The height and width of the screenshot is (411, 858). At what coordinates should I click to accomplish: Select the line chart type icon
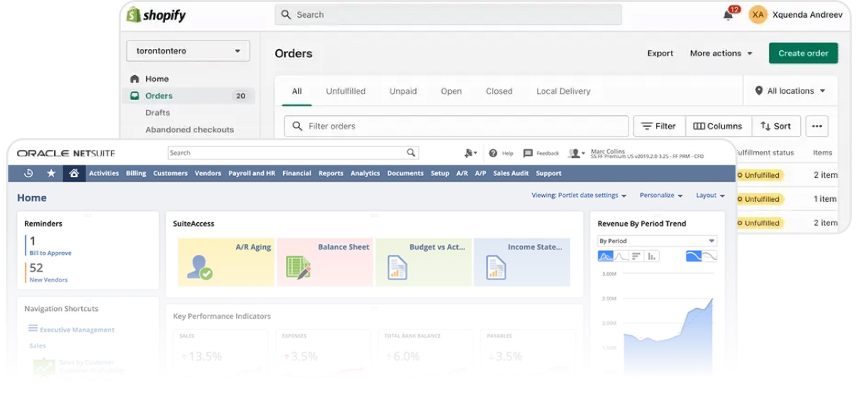pyautogui.click(x=621, y=256)
